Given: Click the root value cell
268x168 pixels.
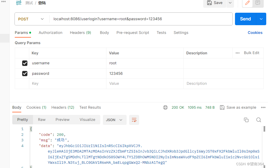Looking at the screenshot, I should 145,63.
